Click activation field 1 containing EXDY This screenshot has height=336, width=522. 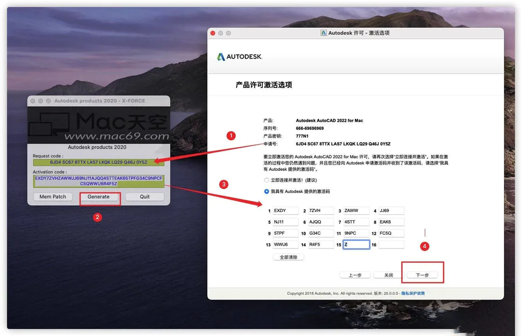285,211
